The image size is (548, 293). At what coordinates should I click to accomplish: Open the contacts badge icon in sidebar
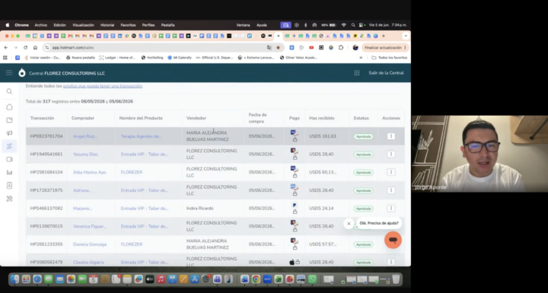(9, 185)
